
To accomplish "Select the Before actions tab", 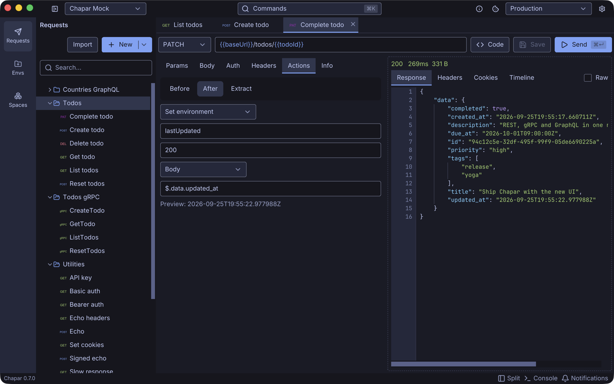I will click(x=180, y=89).
